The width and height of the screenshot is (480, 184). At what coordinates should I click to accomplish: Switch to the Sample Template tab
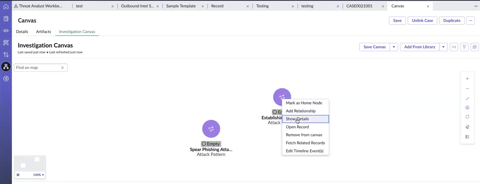(x=181, y=6)
